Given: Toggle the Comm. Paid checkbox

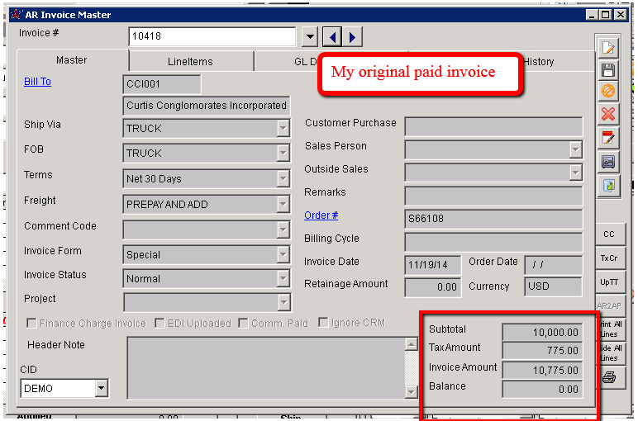Looking at the screenshot, I should pos(243,324).
